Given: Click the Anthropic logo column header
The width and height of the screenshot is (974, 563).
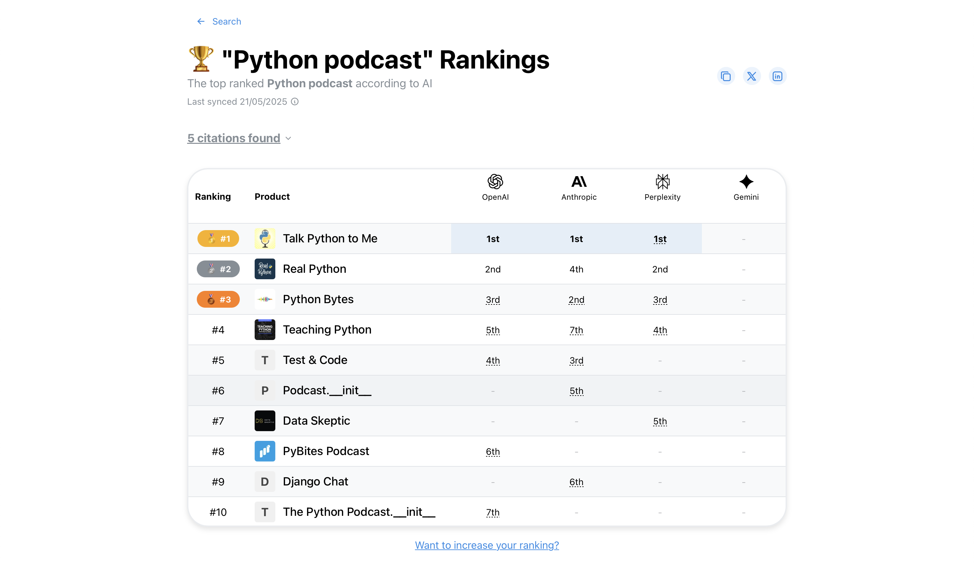Looking at the screenshot, I should pyautogui.click(x=578, y=182).
